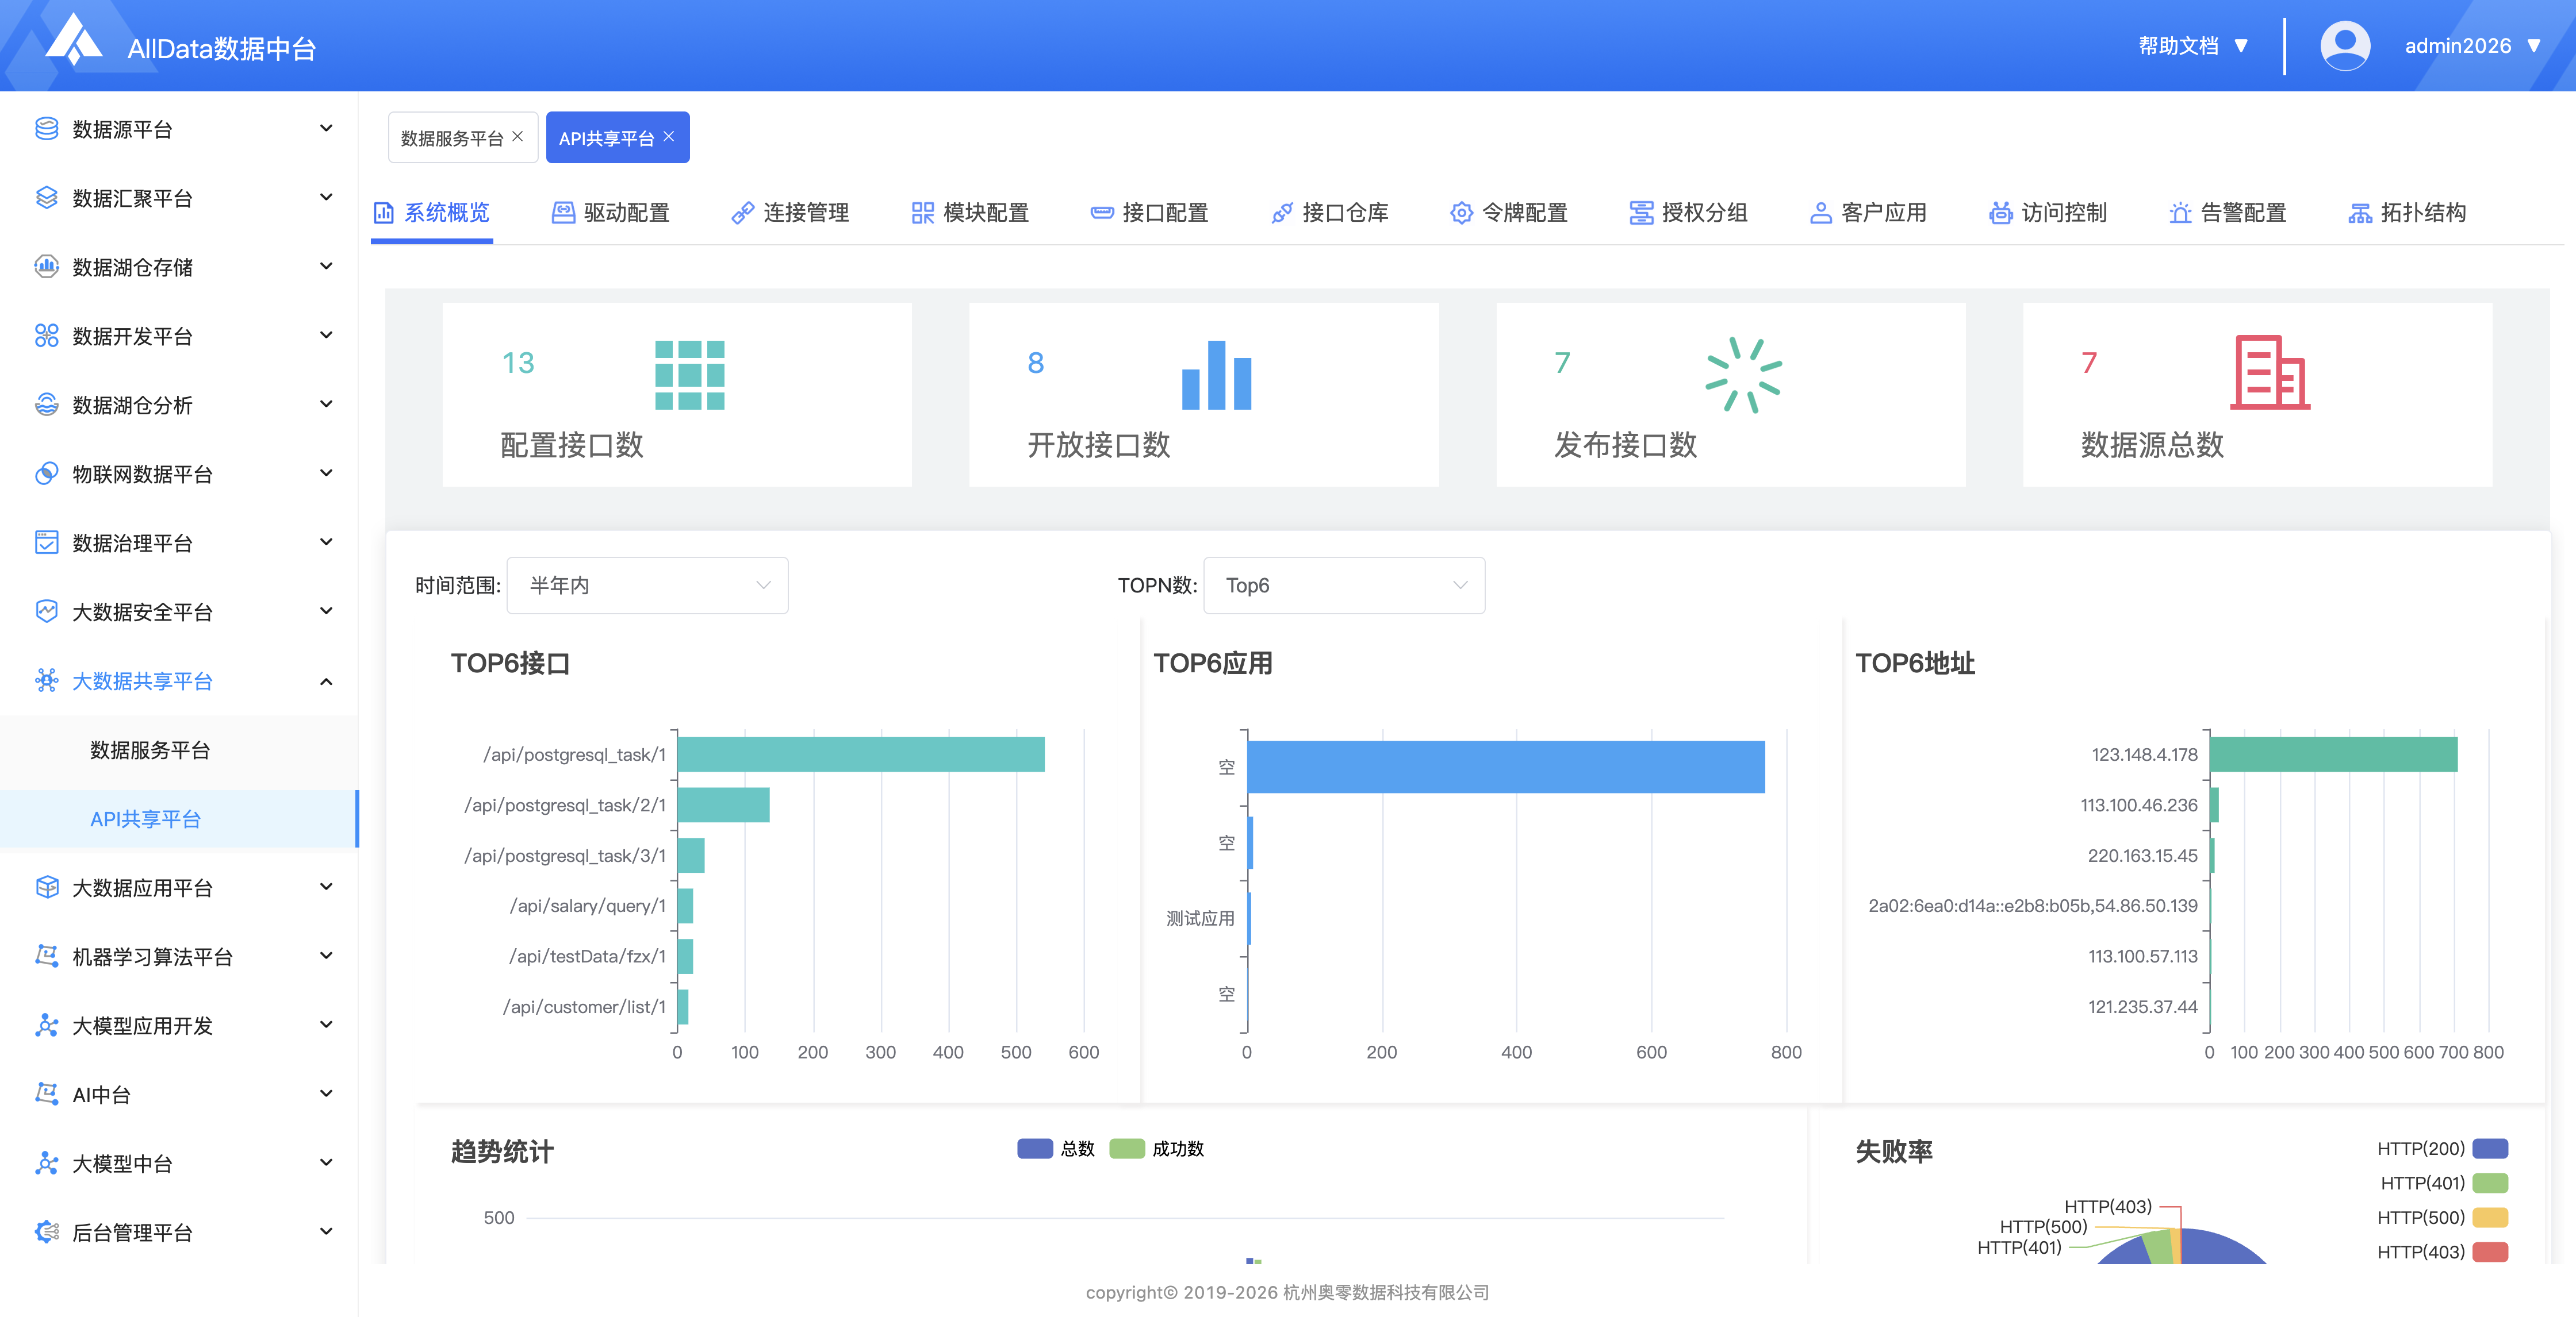Click the admin user avatar icon
2576x1317 pixels.
click(2344, 46)
